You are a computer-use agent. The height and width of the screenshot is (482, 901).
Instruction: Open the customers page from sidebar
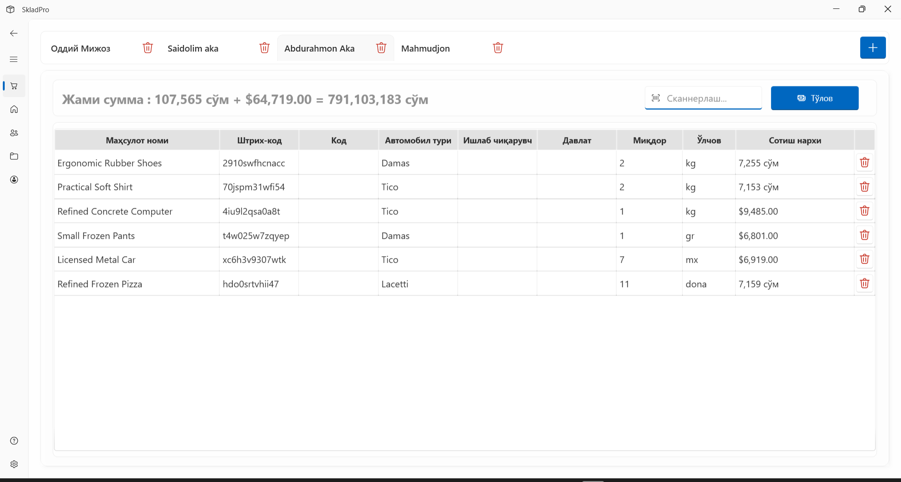point(14,133)
